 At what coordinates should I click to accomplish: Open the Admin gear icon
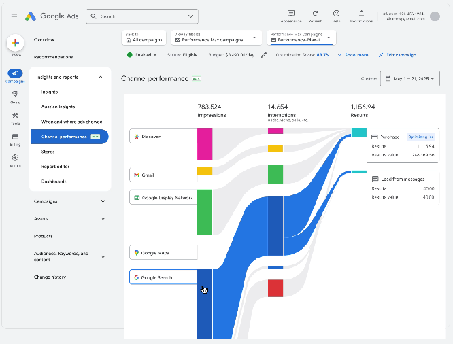pyautogui.click(x=16, y=158)
